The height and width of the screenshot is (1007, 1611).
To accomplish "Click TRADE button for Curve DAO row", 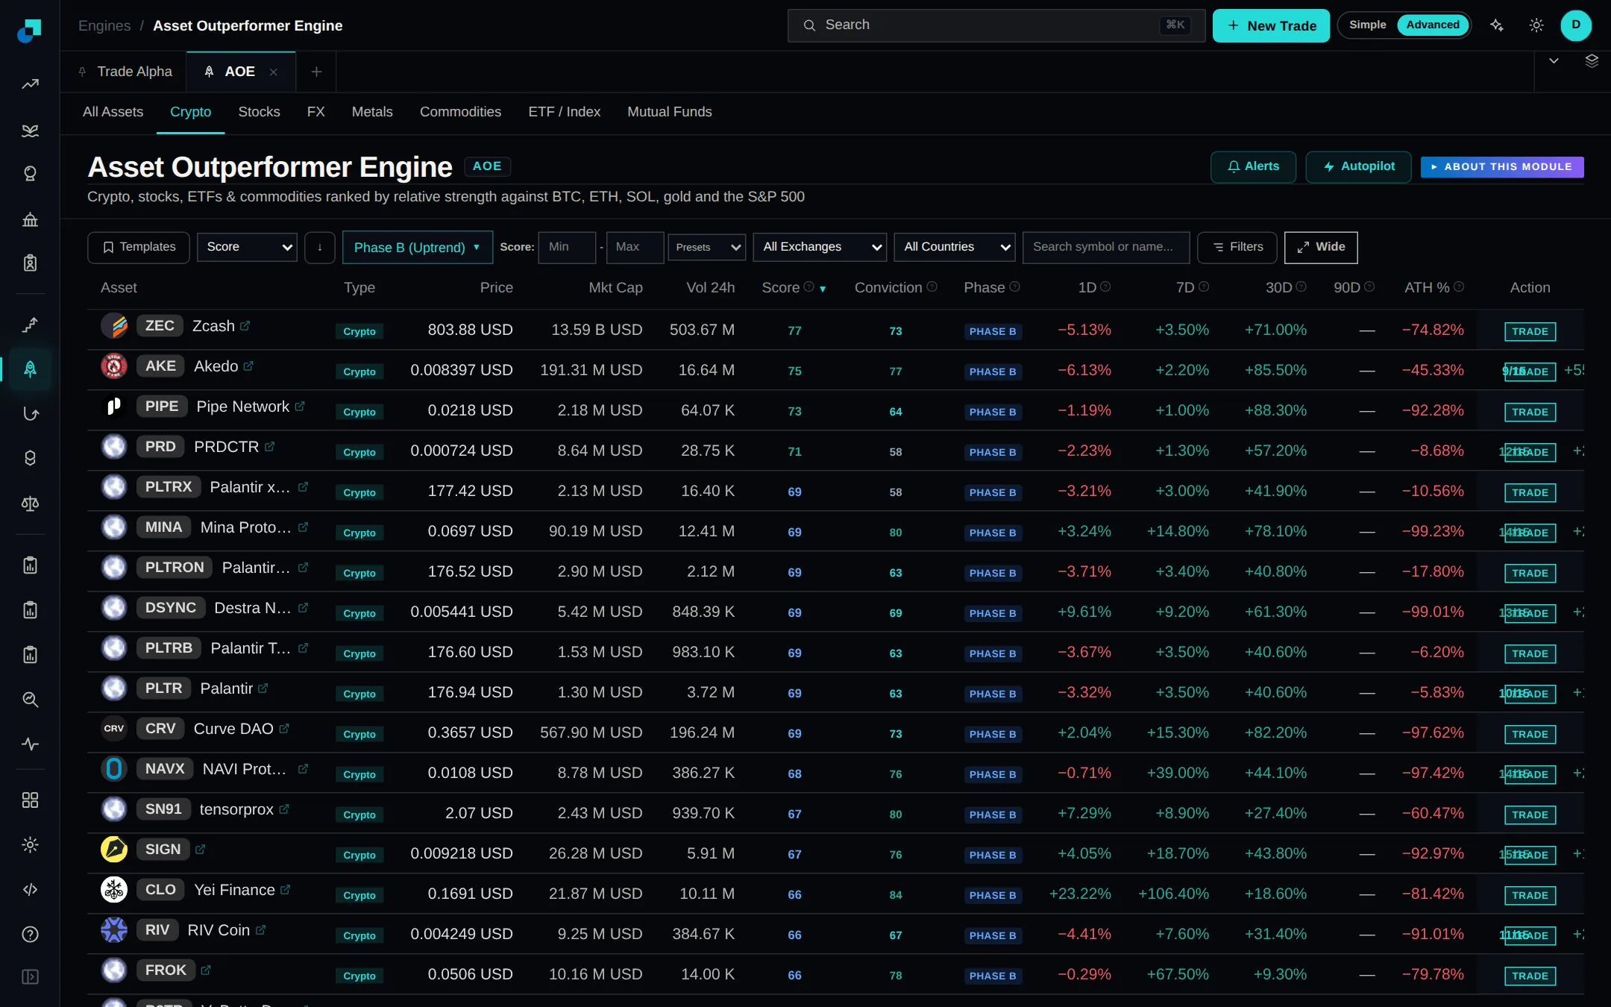I will [x=1530, y=734].
